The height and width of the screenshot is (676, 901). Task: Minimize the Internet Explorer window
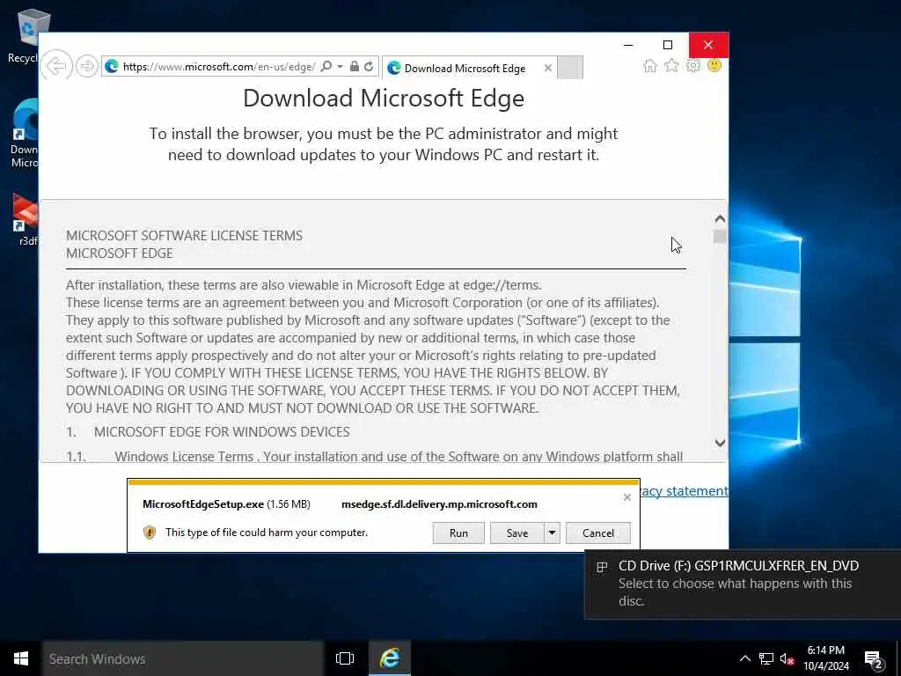click(x=628, y=45)
